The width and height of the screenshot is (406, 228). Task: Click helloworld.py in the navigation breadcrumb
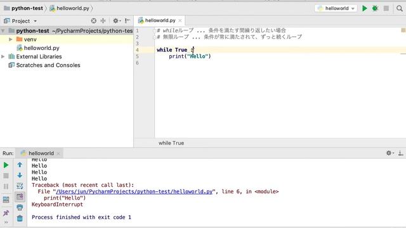coord(69,8)
